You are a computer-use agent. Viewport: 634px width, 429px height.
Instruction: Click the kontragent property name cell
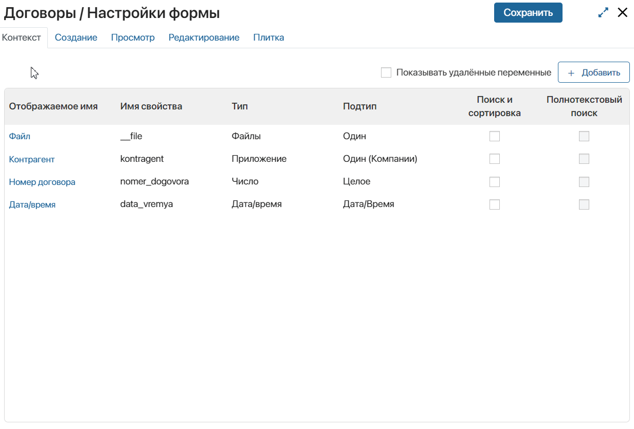(142, 159)
